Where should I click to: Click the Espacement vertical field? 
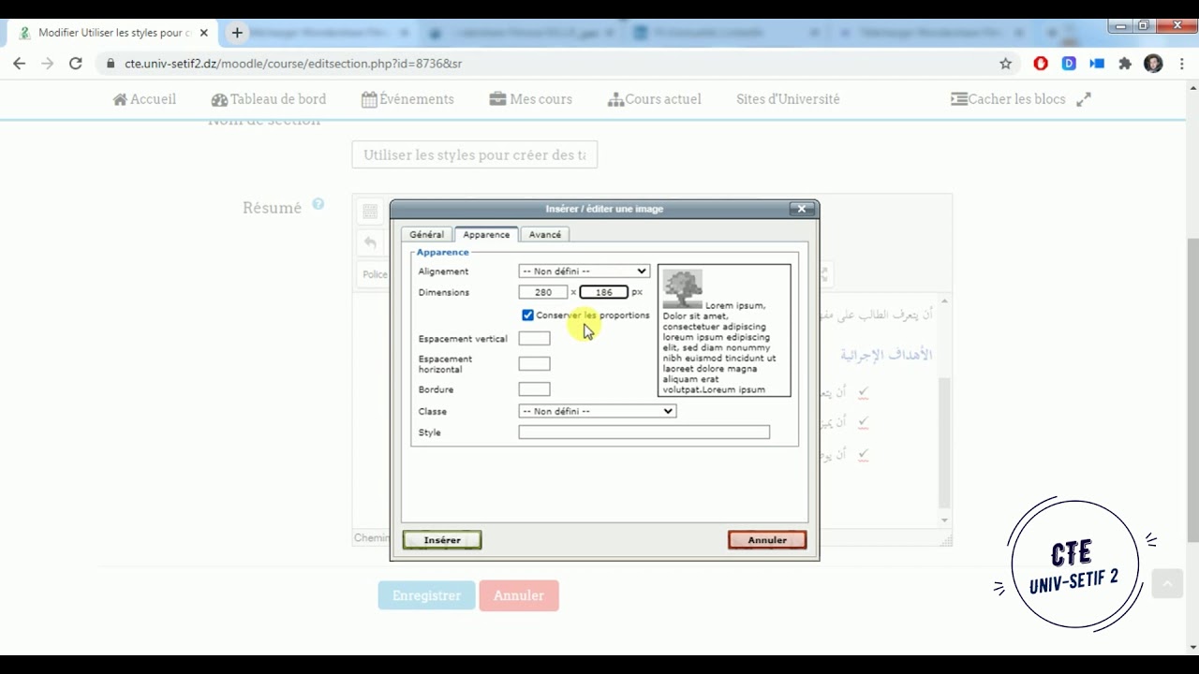(x=534, y=339)
